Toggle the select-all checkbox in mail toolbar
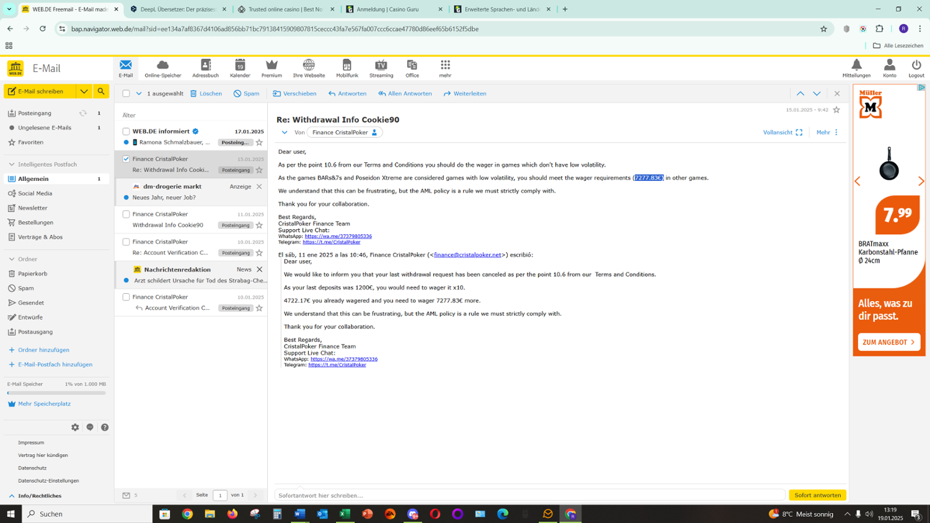 126,94
